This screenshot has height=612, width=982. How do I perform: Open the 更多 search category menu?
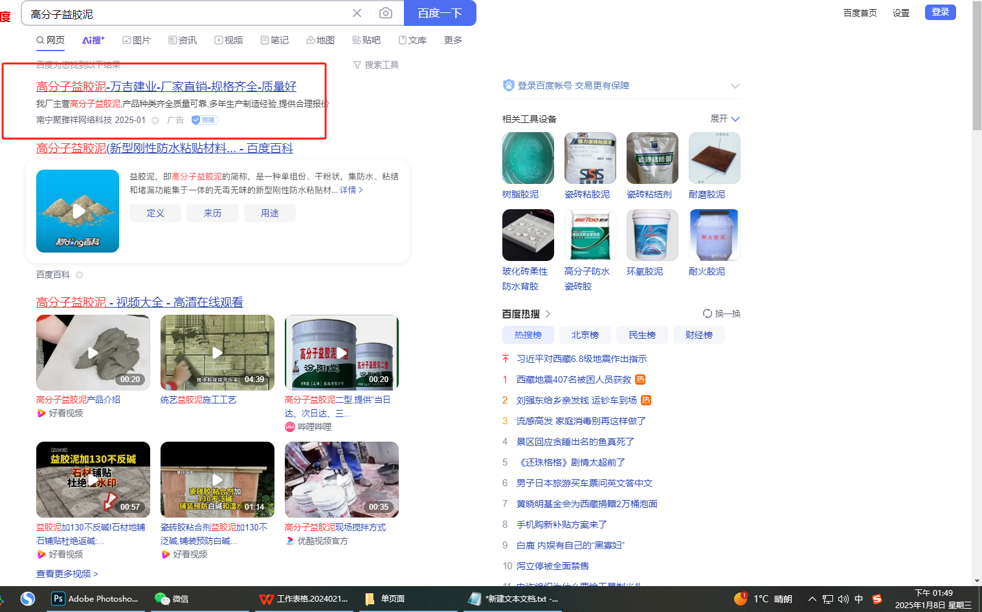click(453, 40)
